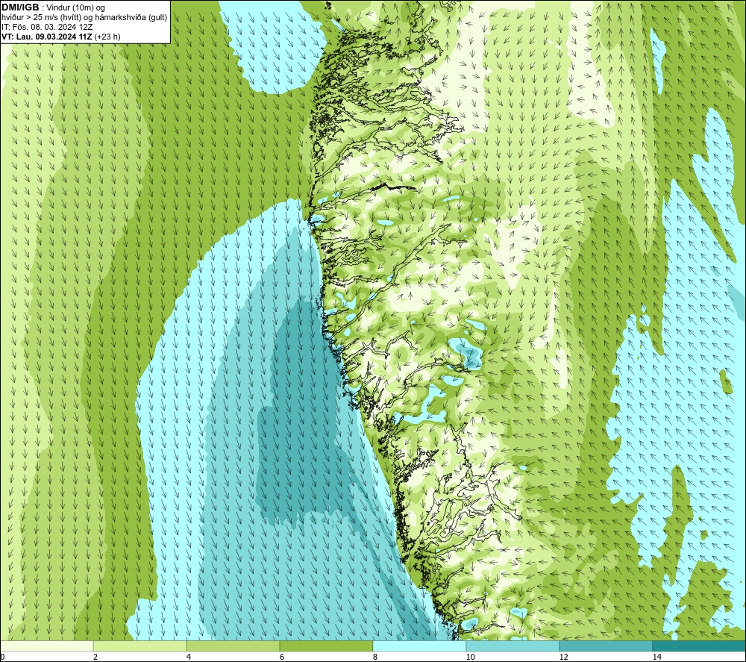Click the scale label '14'
The image size is (746, 662).
tap(656, 657)
